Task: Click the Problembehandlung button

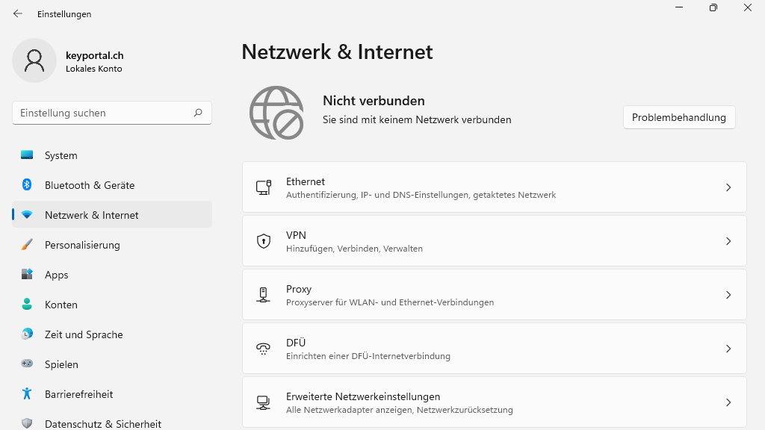Action: (x=679, y=117)
